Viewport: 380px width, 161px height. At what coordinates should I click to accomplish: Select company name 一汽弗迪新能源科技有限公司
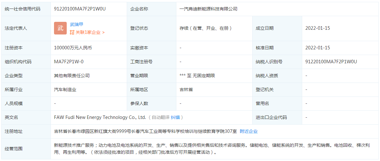tap(208, 9)
